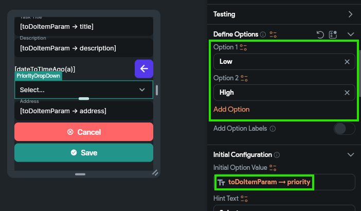The image size is (361, 211).
Task: Click the variable icon next to Option 2
Action: 244,78
